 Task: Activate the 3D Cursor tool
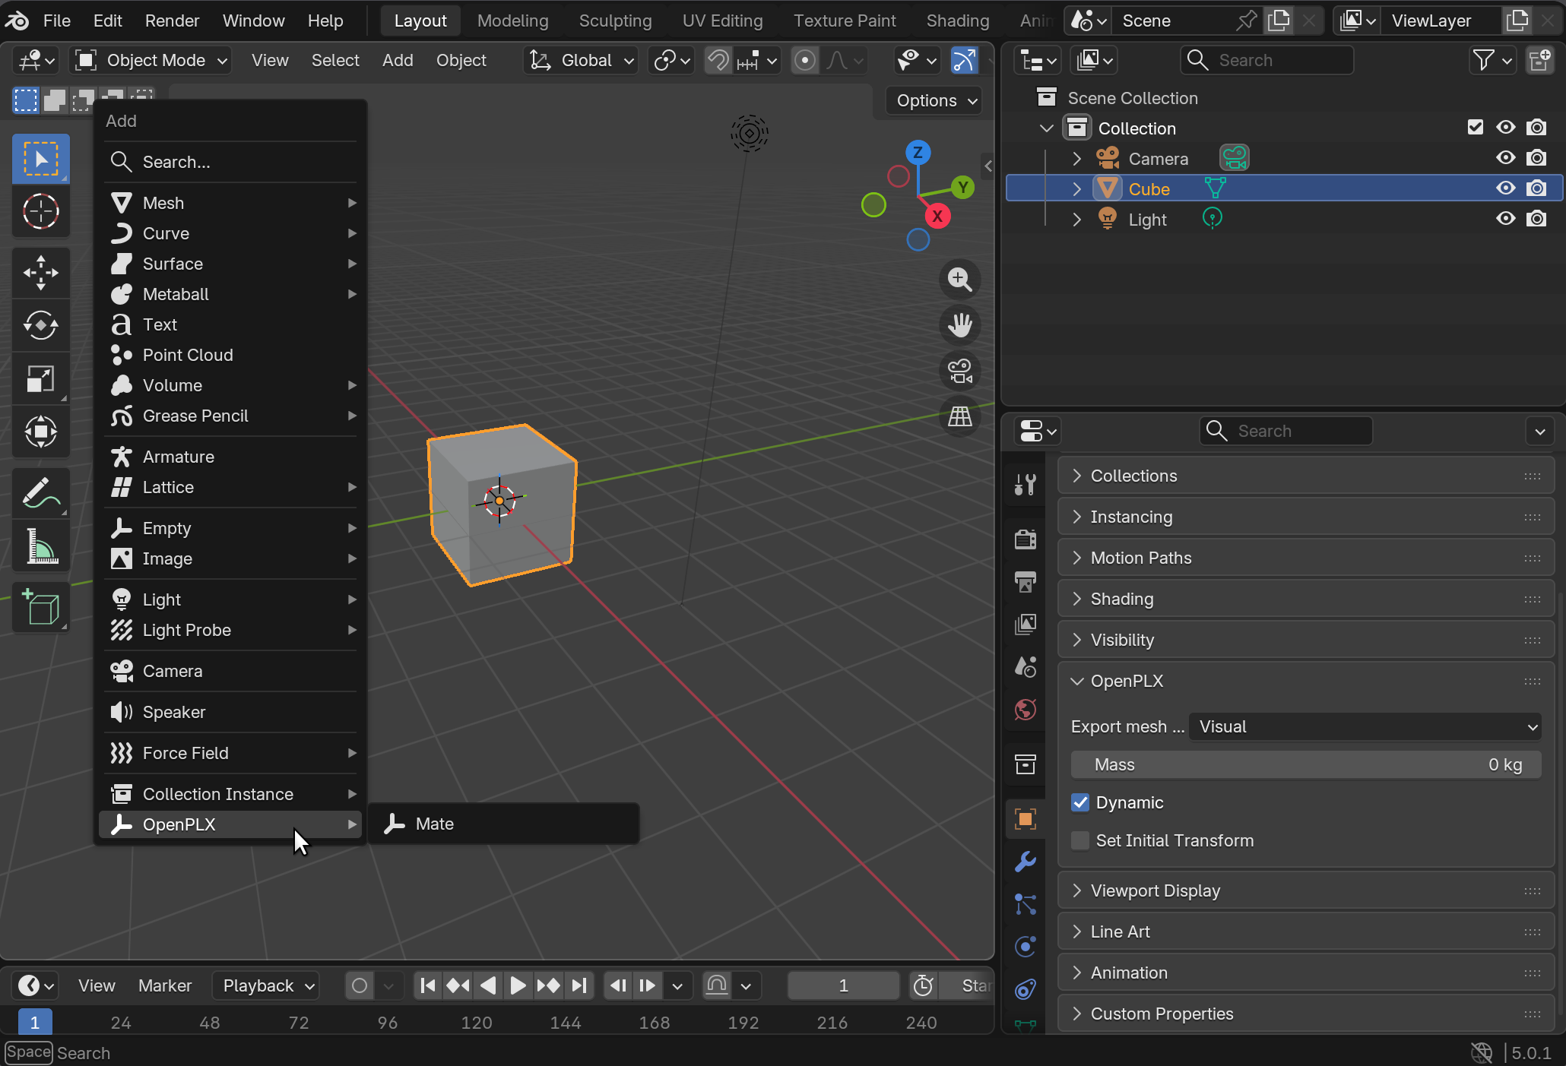pyautogui.click(x=41, y=211)
